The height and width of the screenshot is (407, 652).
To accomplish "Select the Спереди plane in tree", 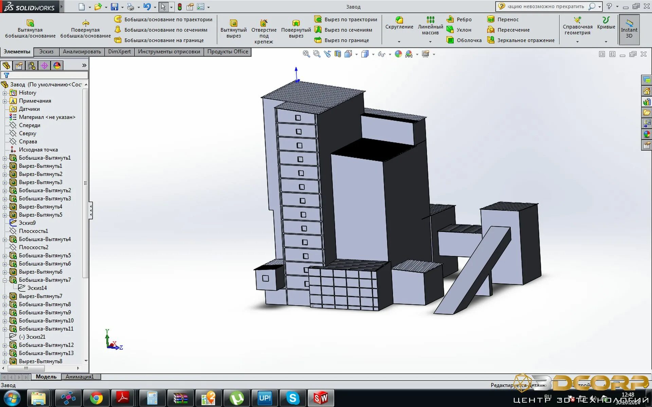I will [30, 125].
